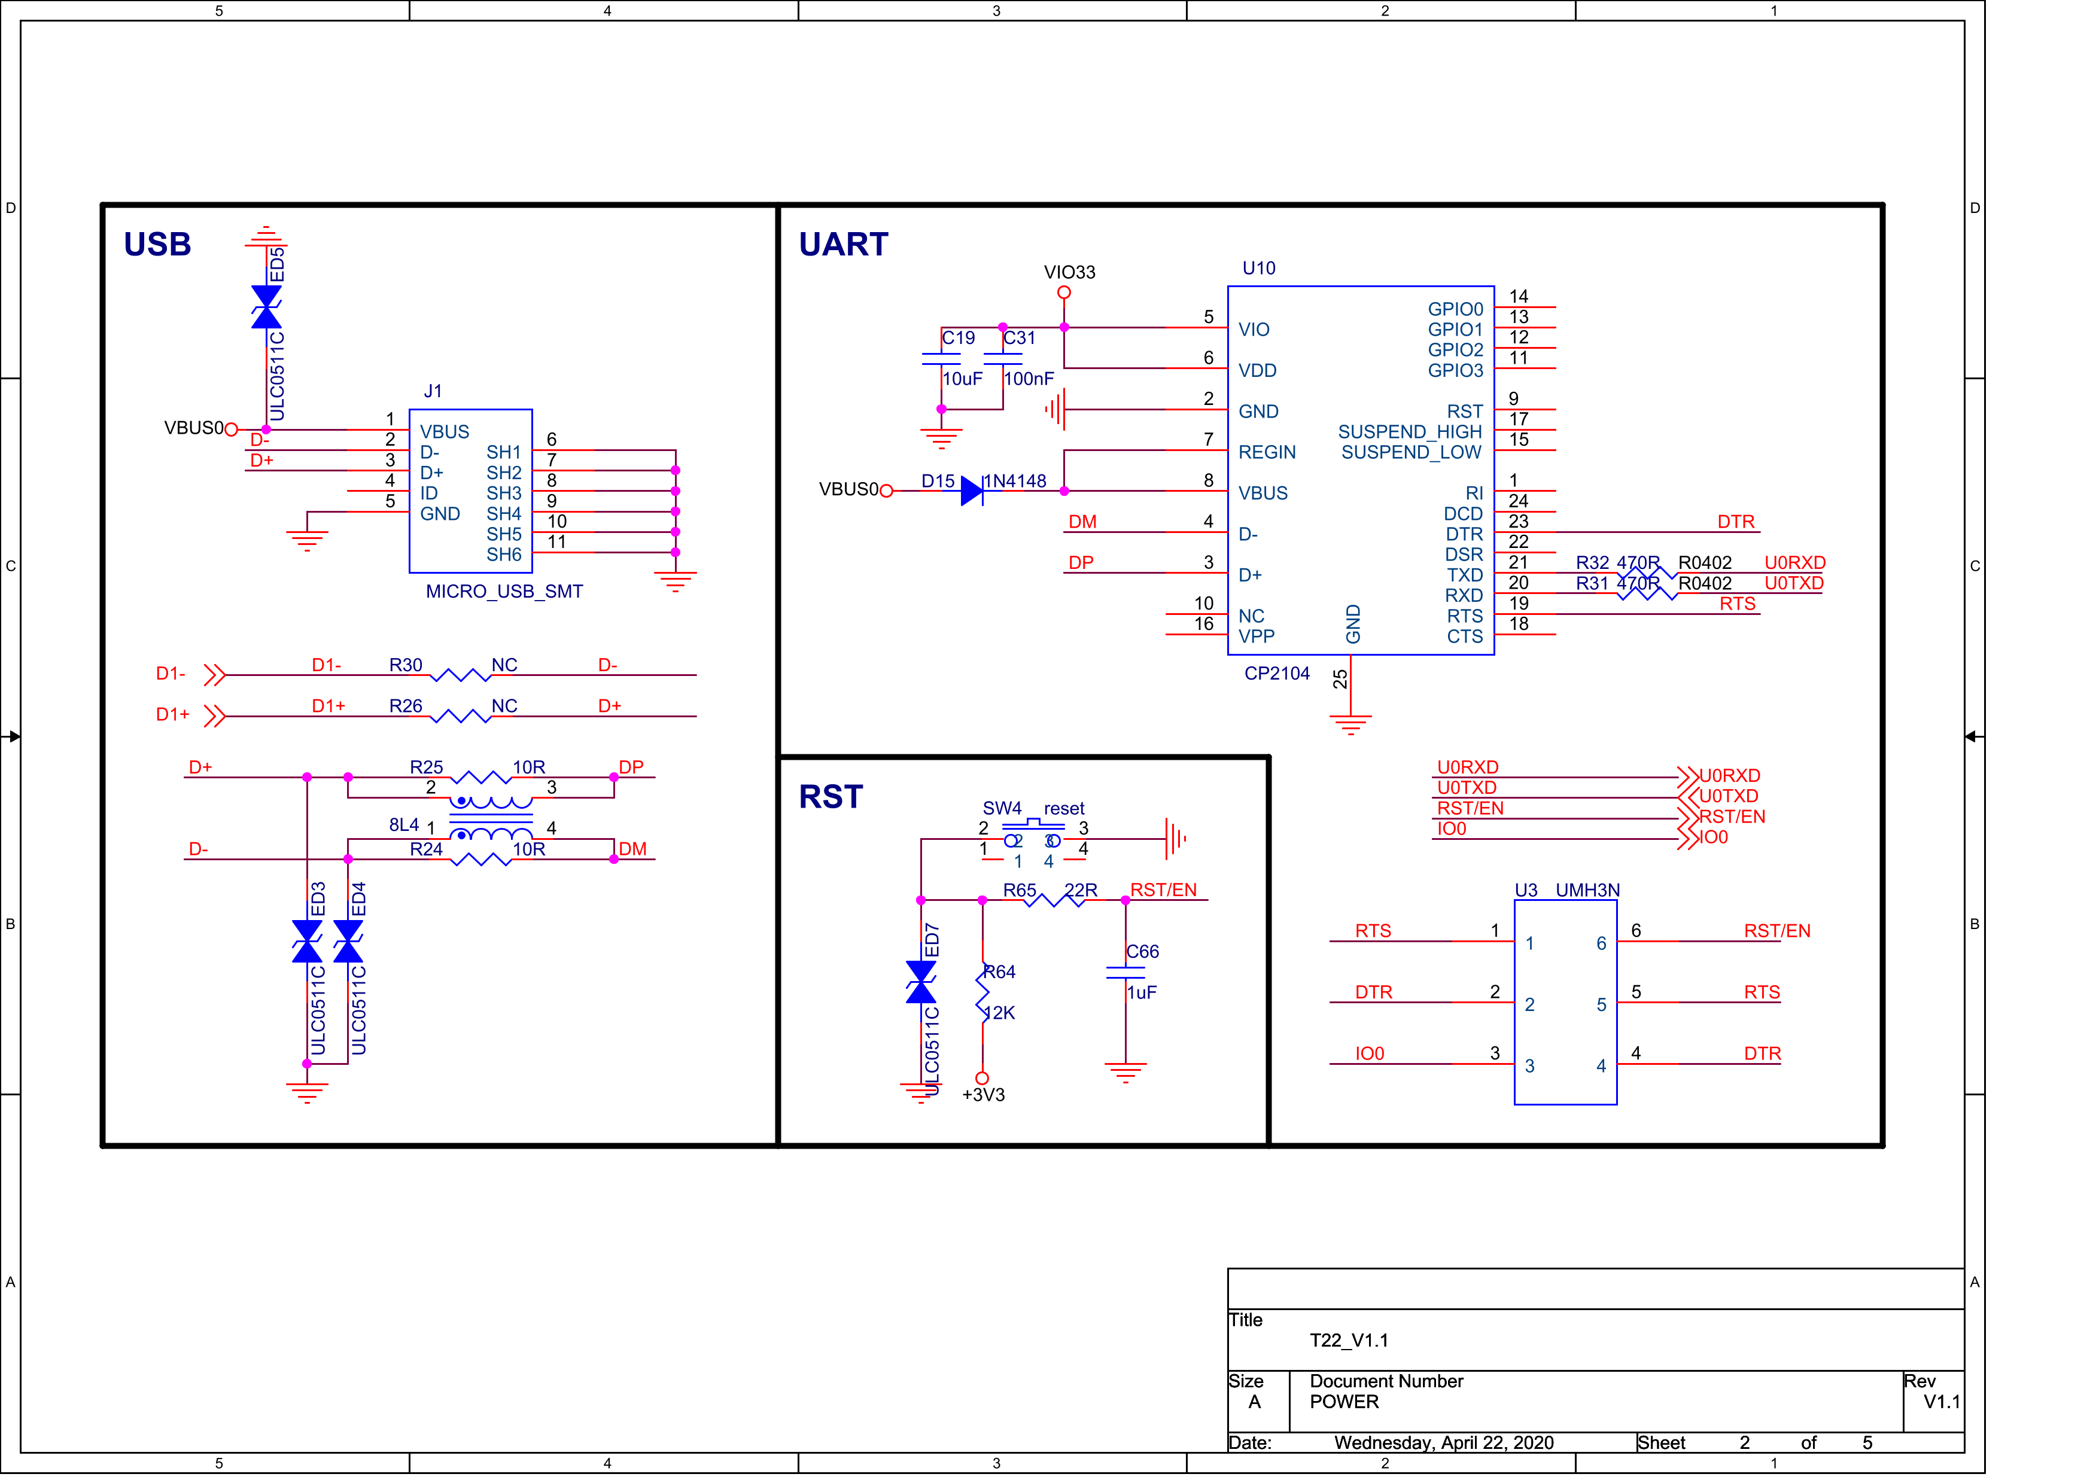
Task: Click the ED5 TVS diode symbol
Action: (x=266, y=306)
